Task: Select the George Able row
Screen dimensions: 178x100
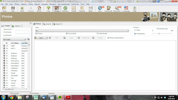Action: coord(15,81)
